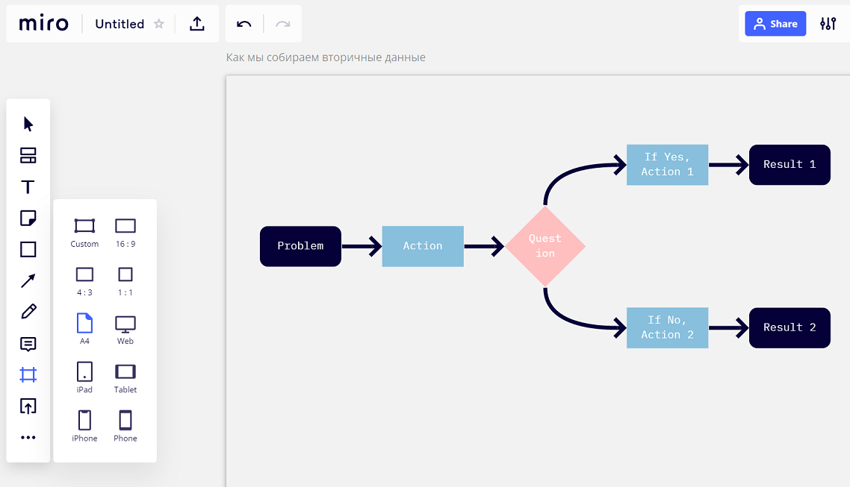The image size is (850, 487).
Task: Choose the A4 frame preset
Action: tap(84, 328)
